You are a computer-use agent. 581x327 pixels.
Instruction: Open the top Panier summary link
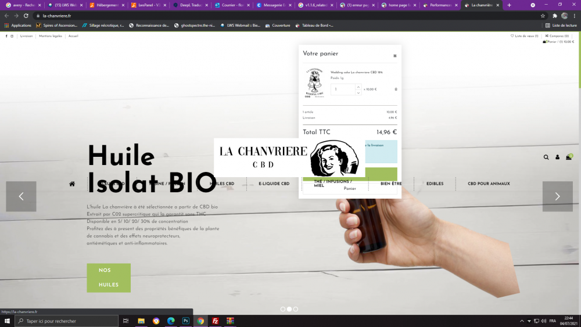point(558,42)
